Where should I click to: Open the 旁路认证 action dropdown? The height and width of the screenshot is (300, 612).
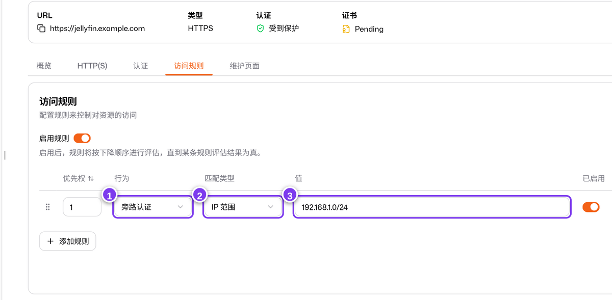(152, 207)
